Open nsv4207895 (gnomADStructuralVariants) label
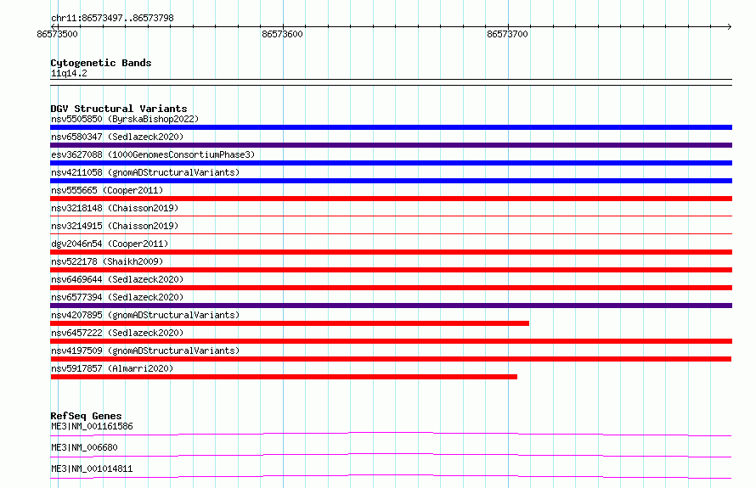 [x=145, y=315]
